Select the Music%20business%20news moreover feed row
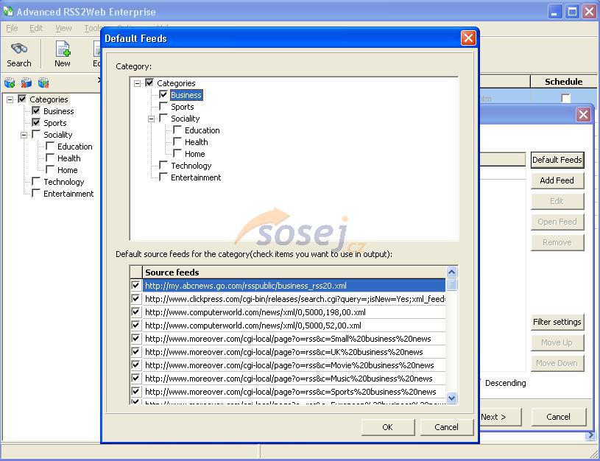The height and width of the screenshot is (461, 600). 294,379
